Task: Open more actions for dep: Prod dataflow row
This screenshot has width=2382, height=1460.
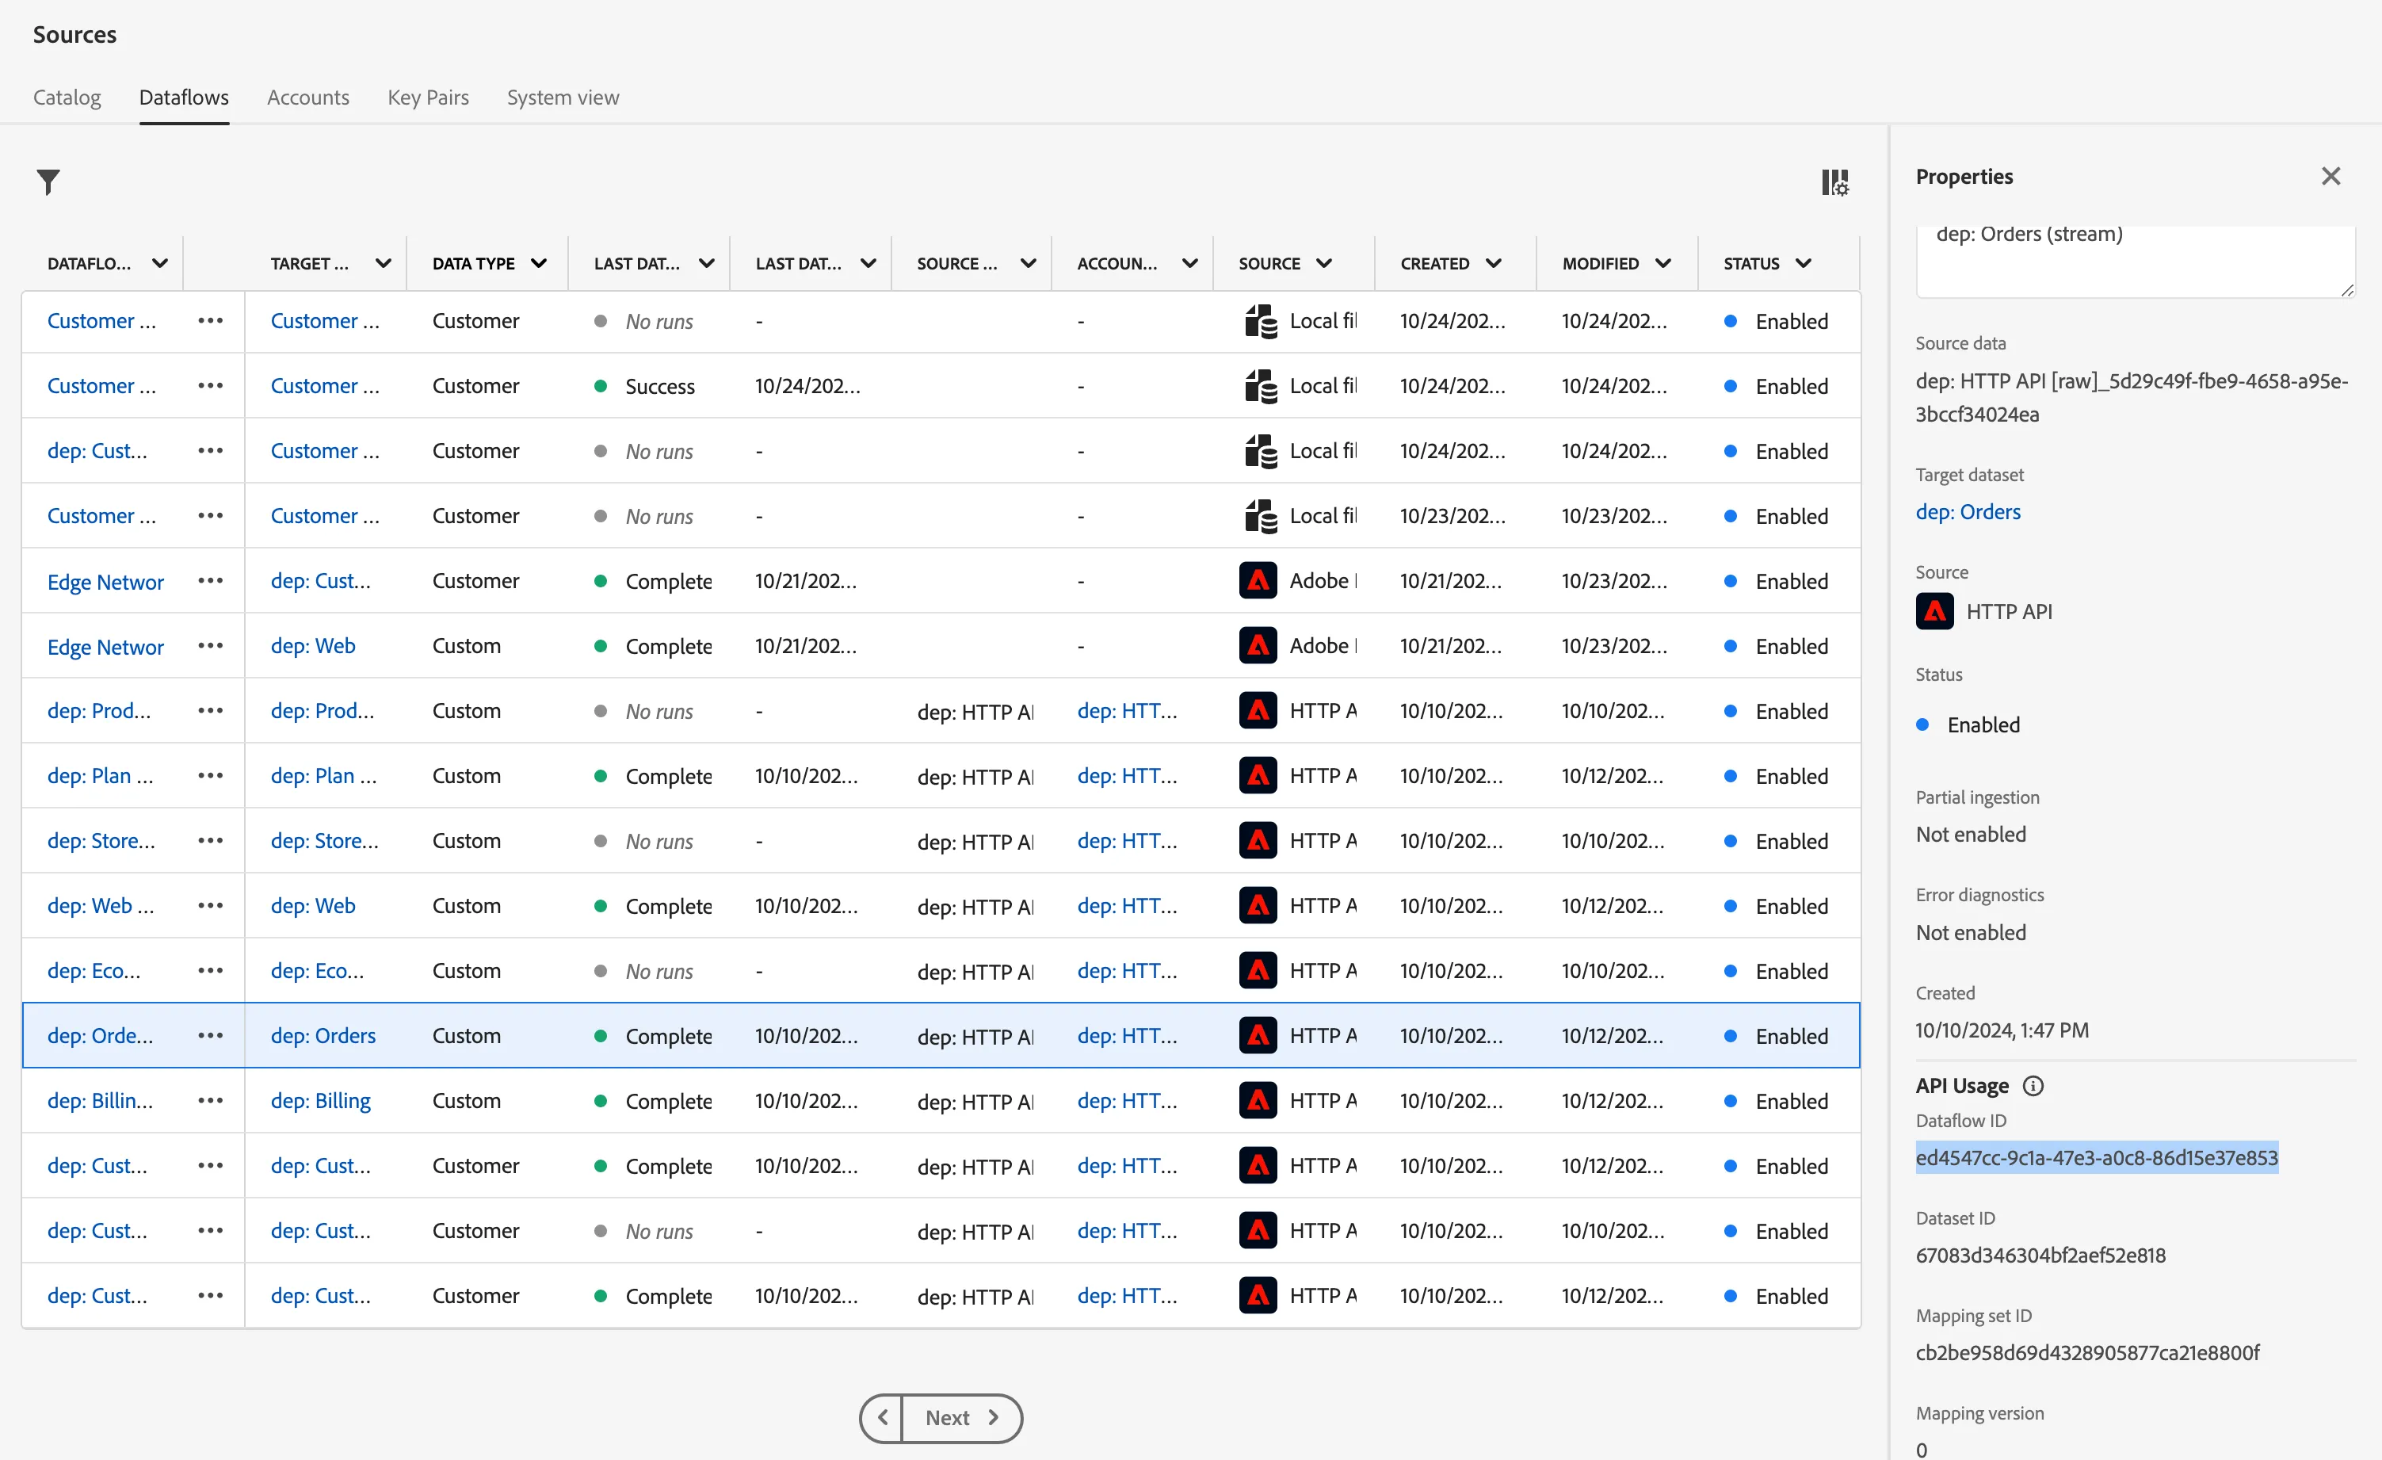Action: coord(210,711)
